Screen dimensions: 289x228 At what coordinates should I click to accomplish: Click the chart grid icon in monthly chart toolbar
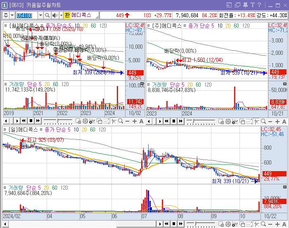(x=78, y=121)
